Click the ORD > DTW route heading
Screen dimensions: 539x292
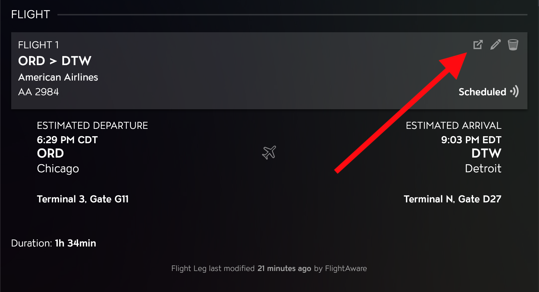(x=55, y=61)
